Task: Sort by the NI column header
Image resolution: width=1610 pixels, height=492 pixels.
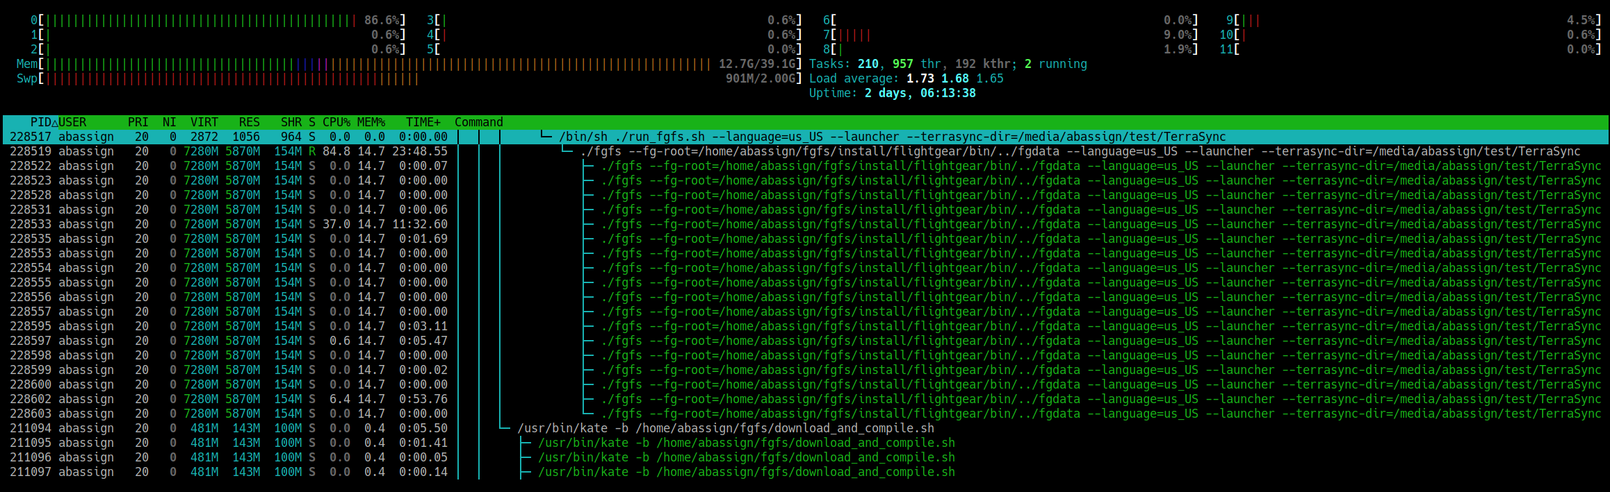Action: (x=170, y=122)
